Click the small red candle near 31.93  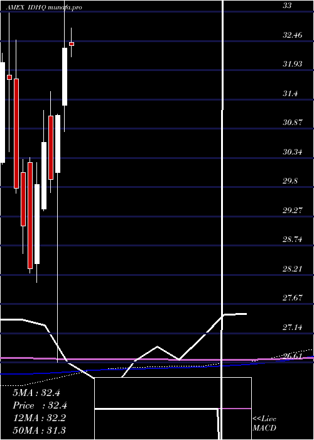coord(9,77)
